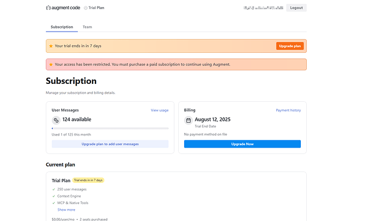Image resolution: width=376 pixels, height=221 pixels.
Task: Switch to the Team tab
Action: click(87, 27)
